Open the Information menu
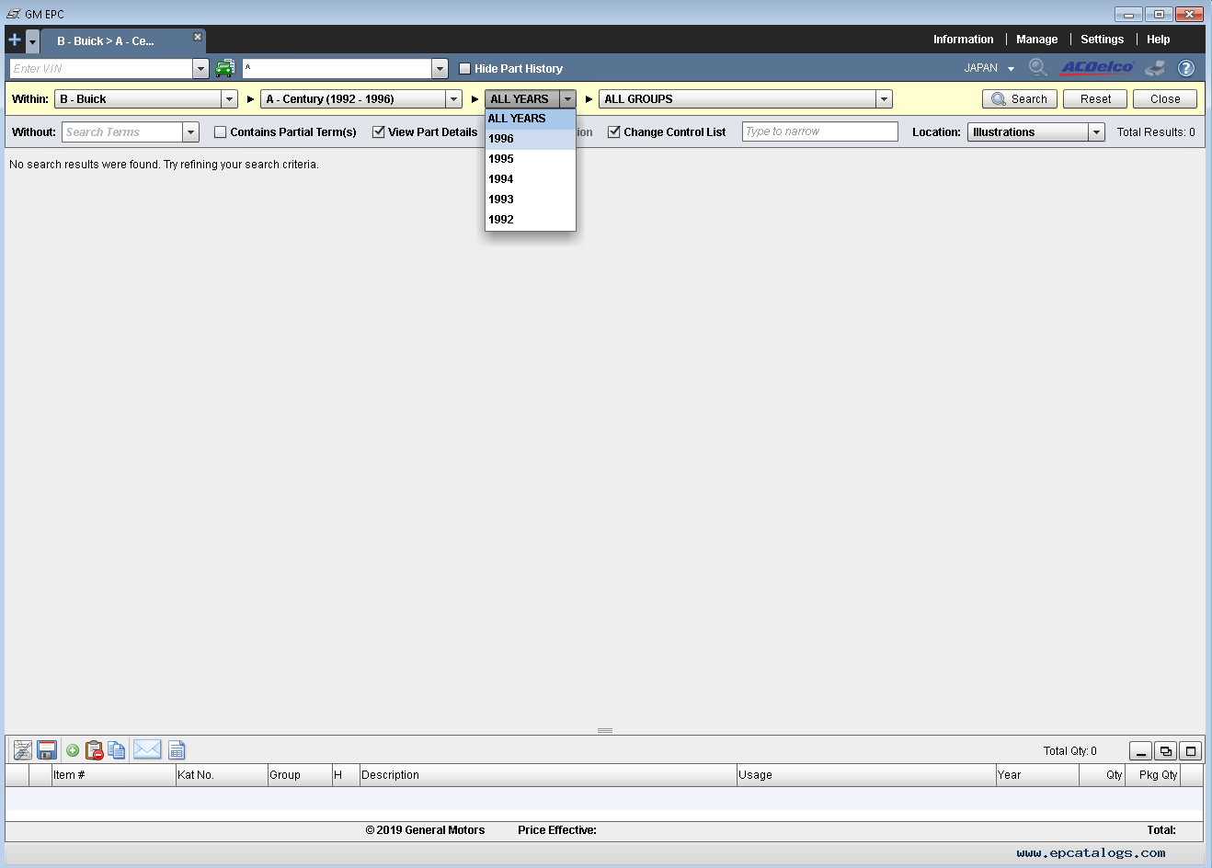This screenshot has height=868, width=1212. point(963,40)
